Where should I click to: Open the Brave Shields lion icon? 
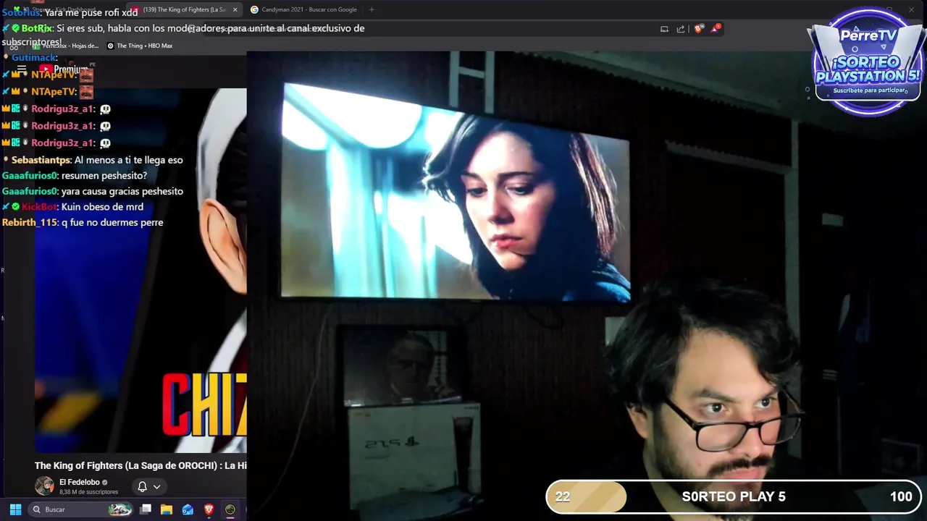(x=698, y=29)
